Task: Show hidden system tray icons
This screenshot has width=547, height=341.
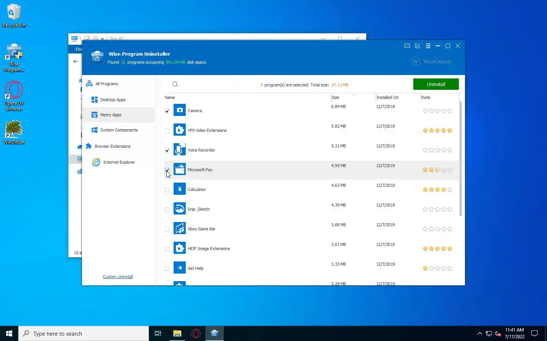Action: 479,333
